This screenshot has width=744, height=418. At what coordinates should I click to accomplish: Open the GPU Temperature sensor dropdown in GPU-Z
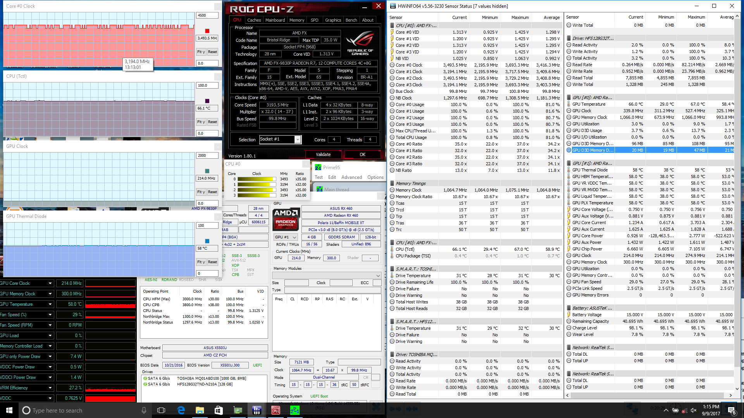click(50, 304)
